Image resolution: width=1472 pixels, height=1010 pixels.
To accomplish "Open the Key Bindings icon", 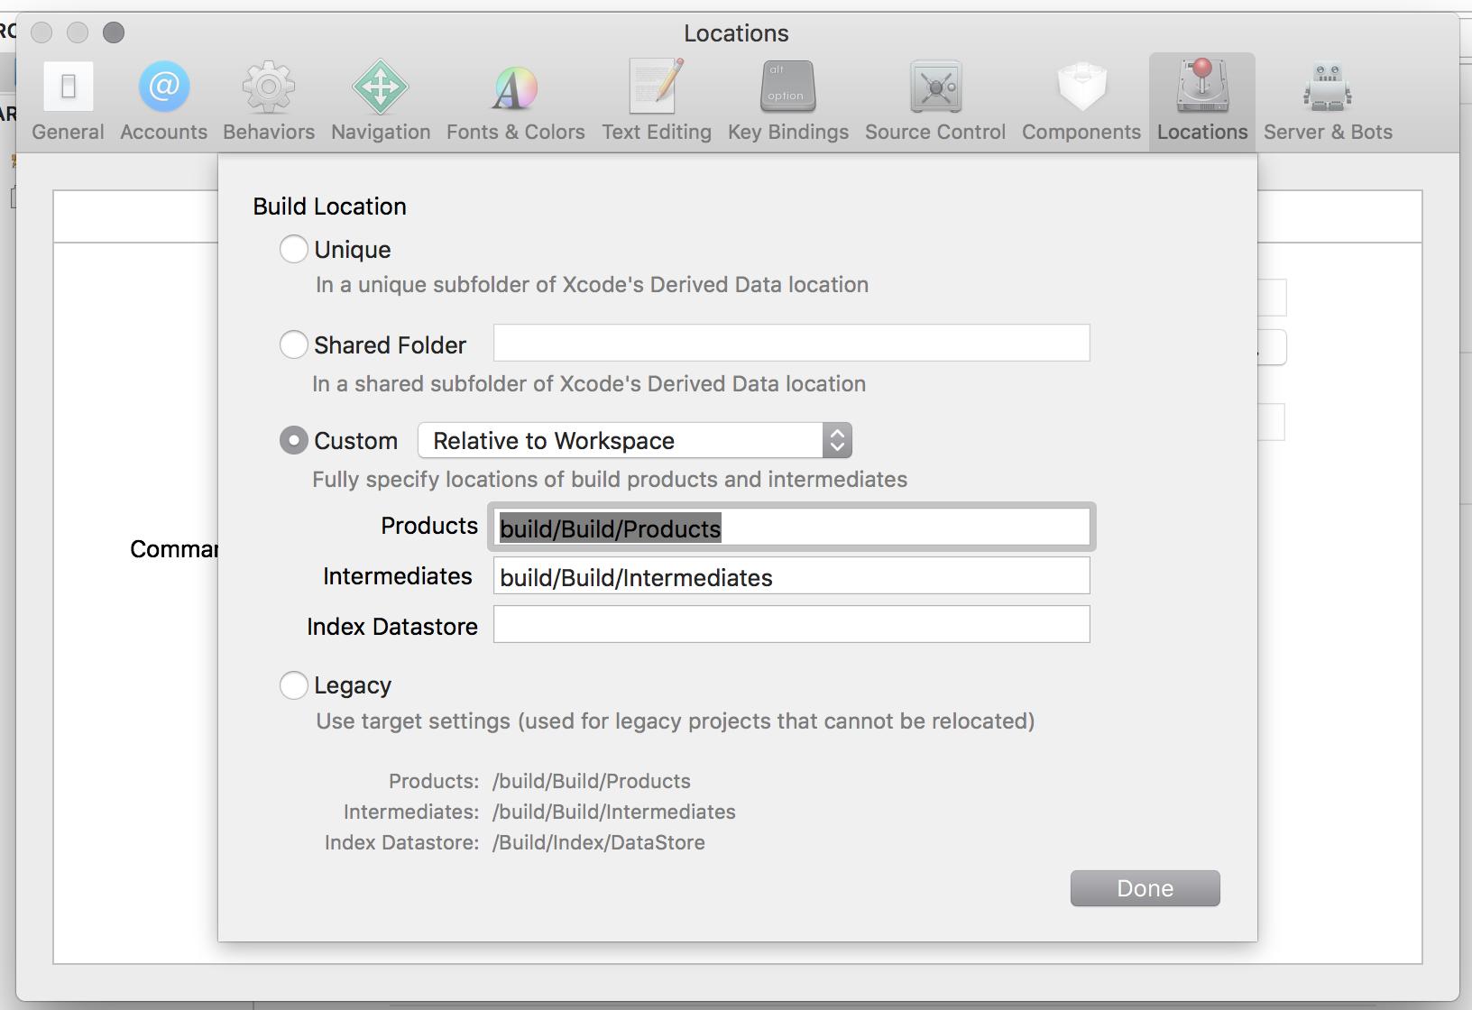I will [x=788, y=87].
